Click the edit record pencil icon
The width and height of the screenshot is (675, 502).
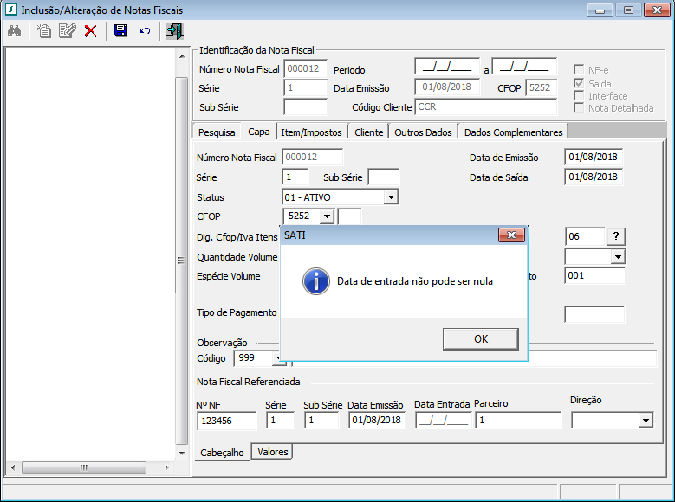pos(67,31)
